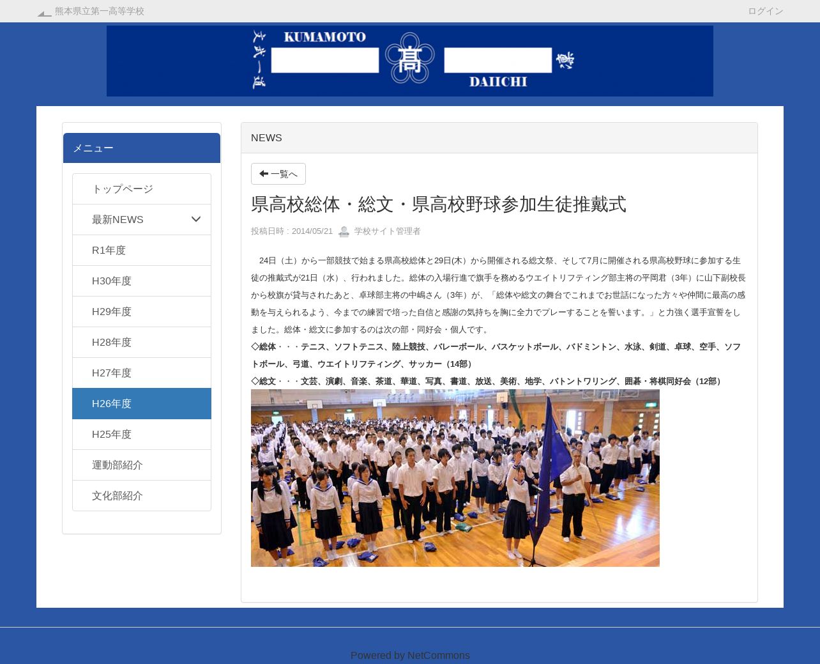Image resolution: width=820 pixels, height=664 pixels.
Task: Expand the 最新NEWS chevron
Action: tap(196, 220)
